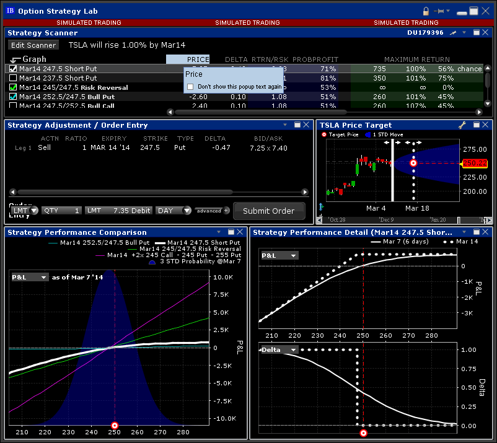The width and height of the screenshot is (497, 443).
Task: Open the DAY time-in-force dropdown
Action: [x=174, y=211]
